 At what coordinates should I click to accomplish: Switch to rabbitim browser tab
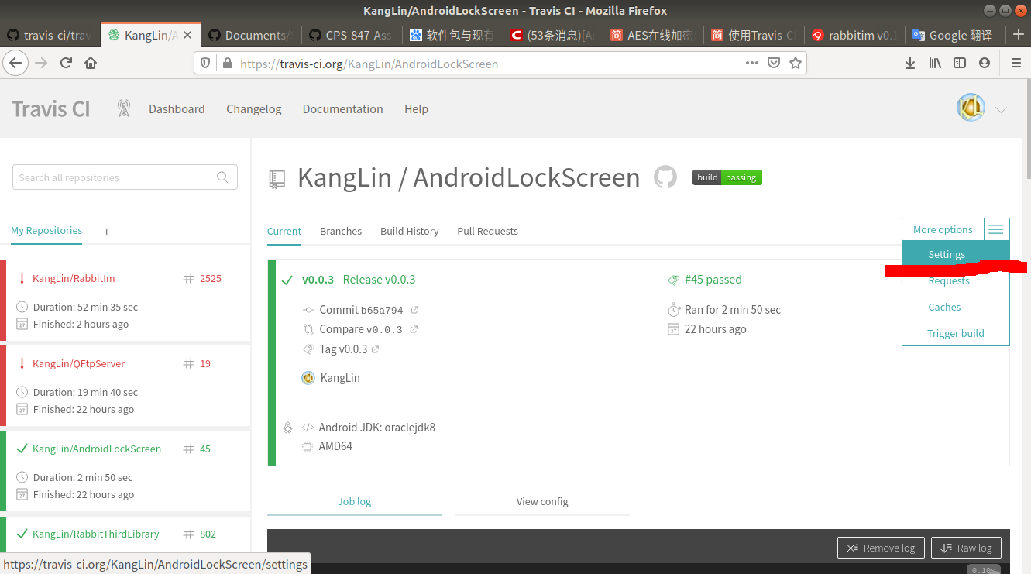pyautogui.click(x=854, y=35)
